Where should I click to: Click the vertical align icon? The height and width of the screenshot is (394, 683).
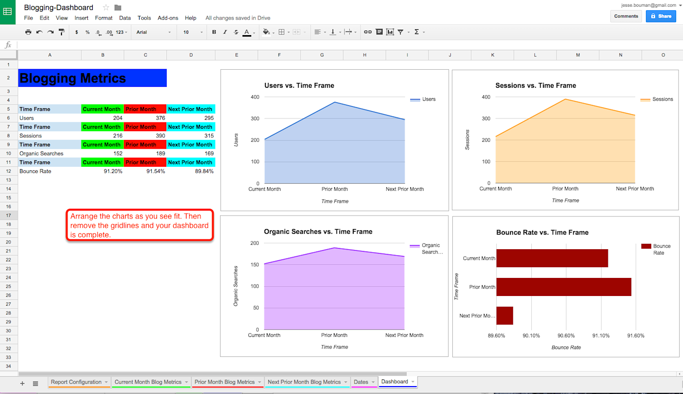point(333,32)
